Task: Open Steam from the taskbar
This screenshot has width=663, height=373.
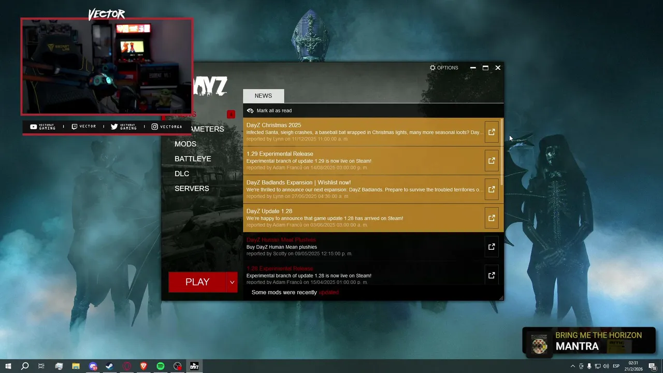Action: [x=110, y=366]
